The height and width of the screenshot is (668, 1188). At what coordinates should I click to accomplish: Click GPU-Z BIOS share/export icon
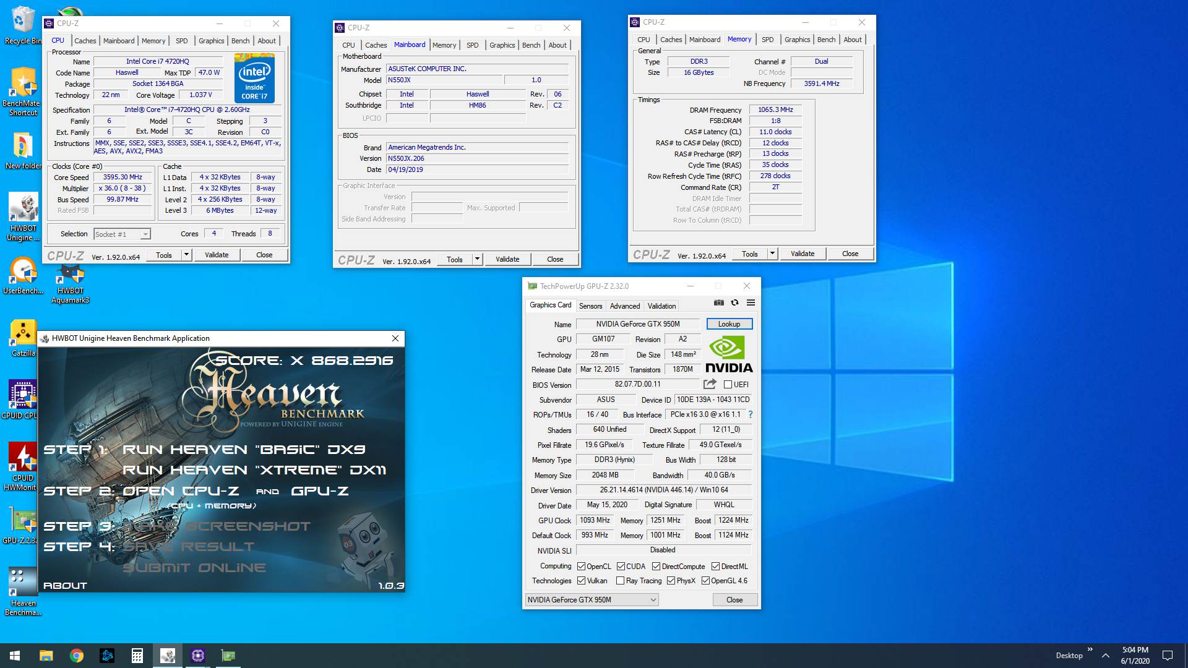click(710, 384)
